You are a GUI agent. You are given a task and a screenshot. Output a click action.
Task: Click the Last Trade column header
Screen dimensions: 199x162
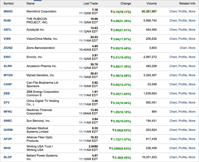pos(90,3)
